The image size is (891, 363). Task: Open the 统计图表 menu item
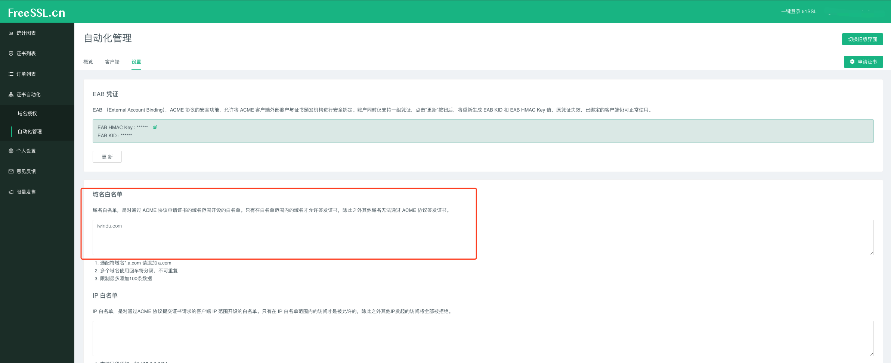click(37, 33)
